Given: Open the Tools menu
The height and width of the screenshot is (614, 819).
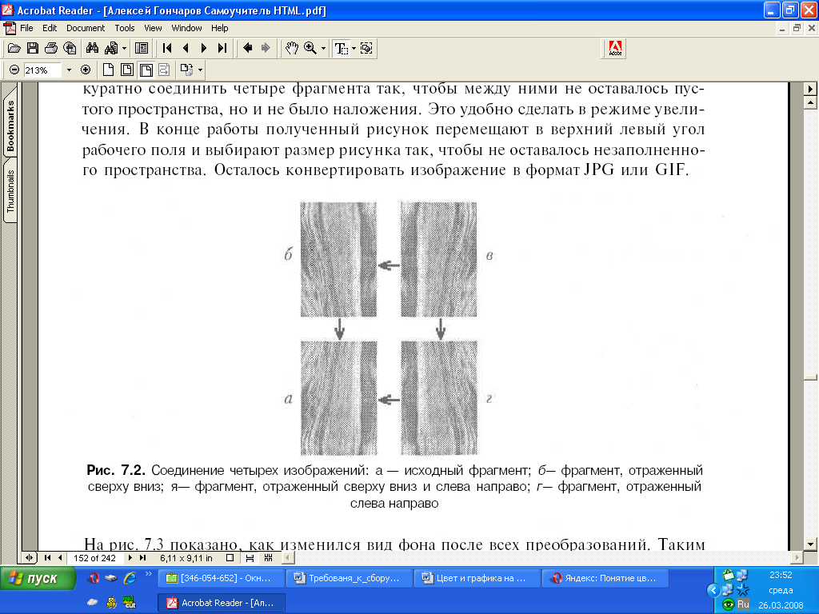Looking at the screenshot, I should [x=125, y=28].
